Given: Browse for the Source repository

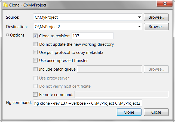Looking at the screenshot, I should (x=156, y=17).
